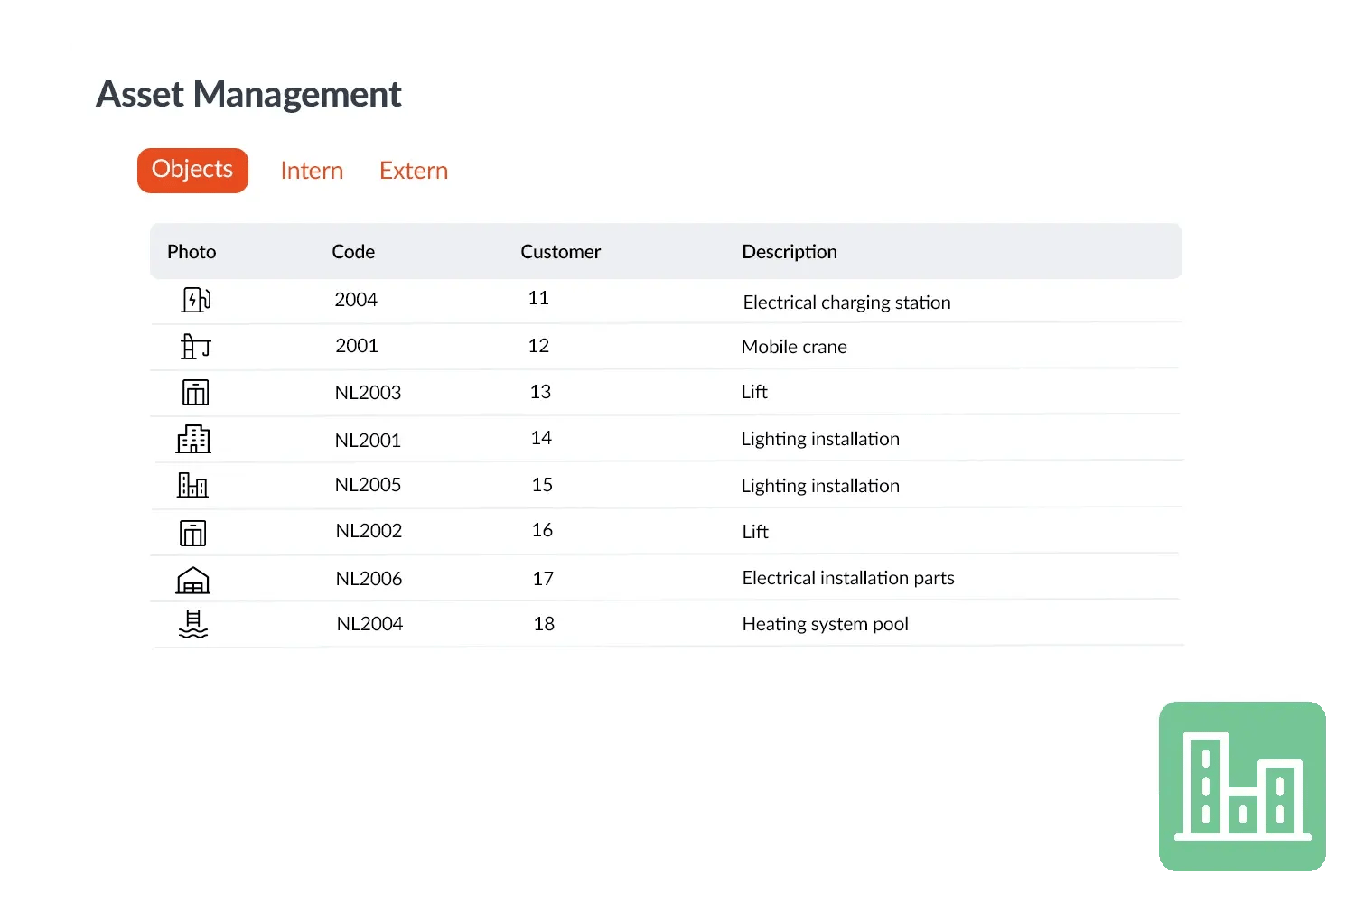Select code NL2006 in the table
This screenshot has height=903, width=1355.
[369, 579]
